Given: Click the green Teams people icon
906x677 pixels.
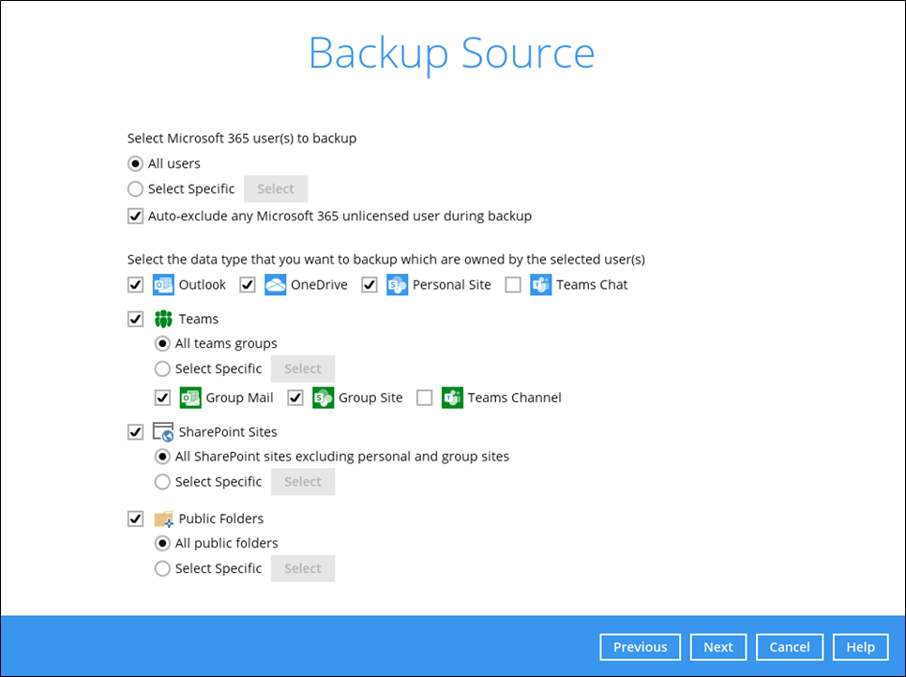Looking at the screenshot, I should click(163, 319).
